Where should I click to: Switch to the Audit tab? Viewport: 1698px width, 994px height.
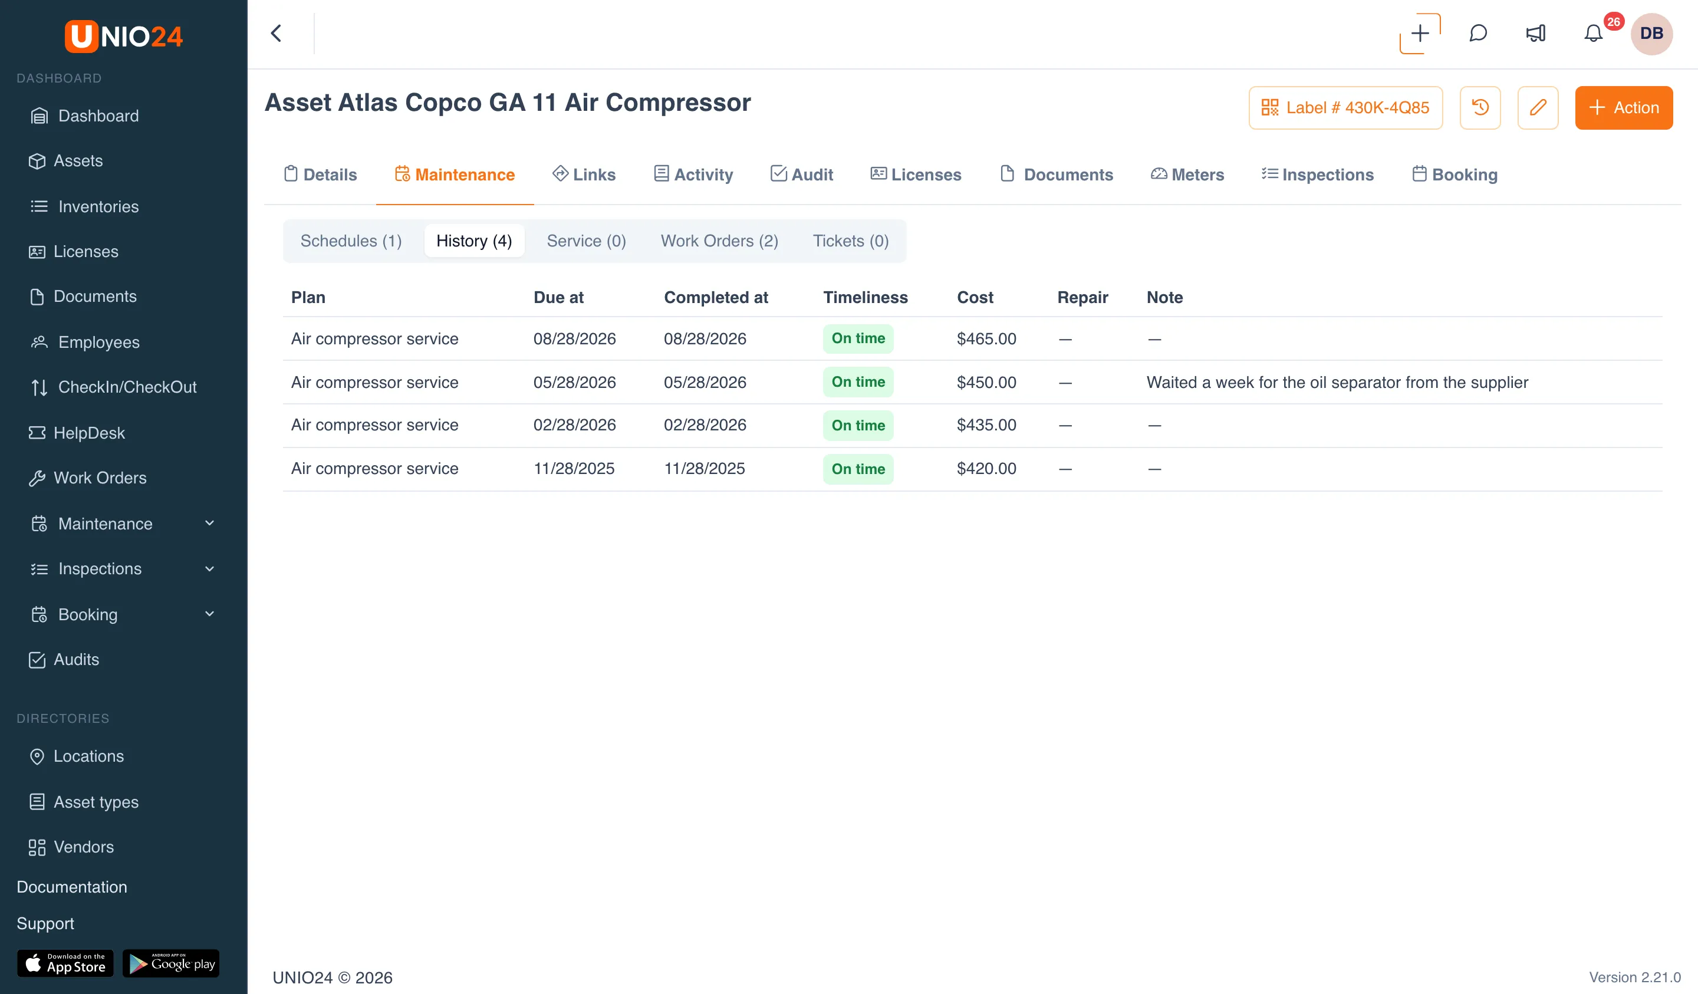802,175
